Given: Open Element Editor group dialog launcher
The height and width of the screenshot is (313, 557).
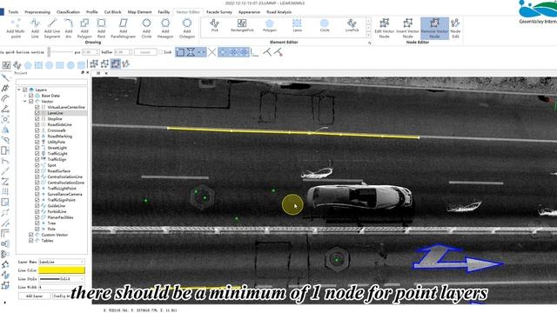Looking at the screenshot, I should click(x=369, y=43).
